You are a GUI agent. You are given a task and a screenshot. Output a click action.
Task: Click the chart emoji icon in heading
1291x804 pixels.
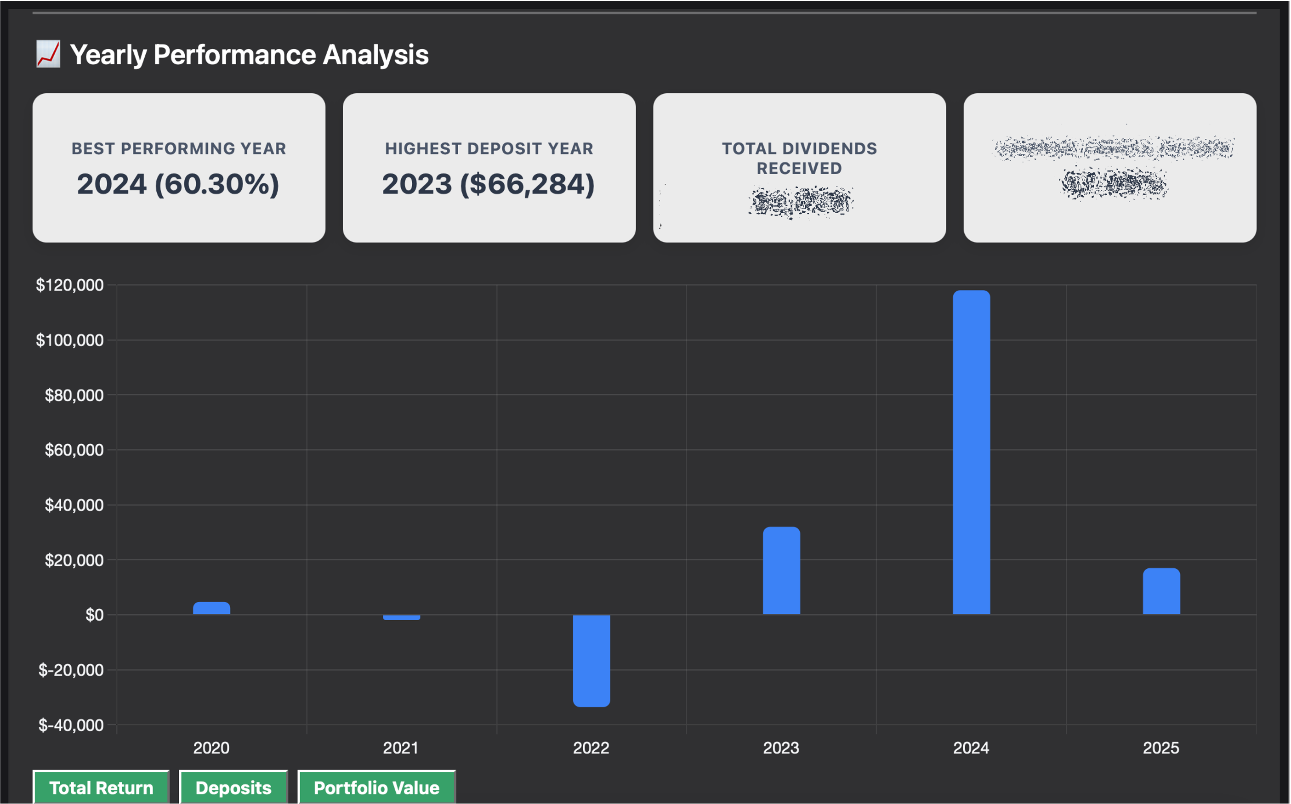(x=48, y=54)
